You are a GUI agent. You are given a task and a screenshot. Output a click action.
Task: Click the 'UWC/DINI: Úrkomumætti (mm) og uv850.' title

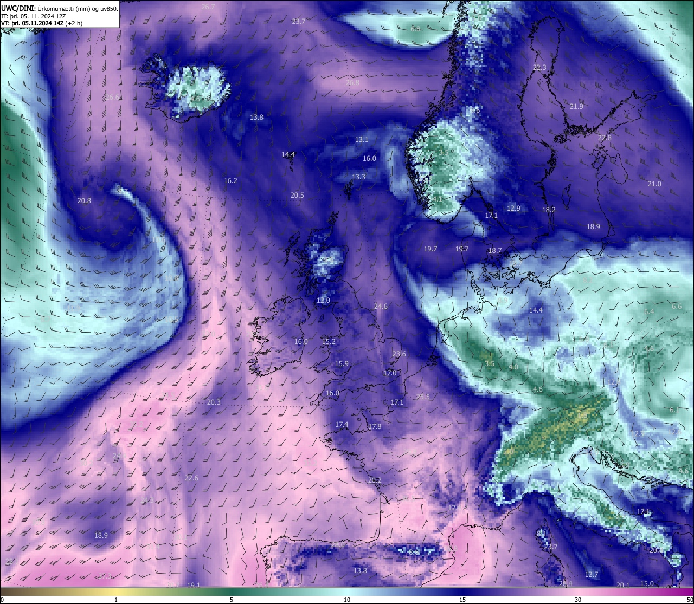(x=60, y=8)
